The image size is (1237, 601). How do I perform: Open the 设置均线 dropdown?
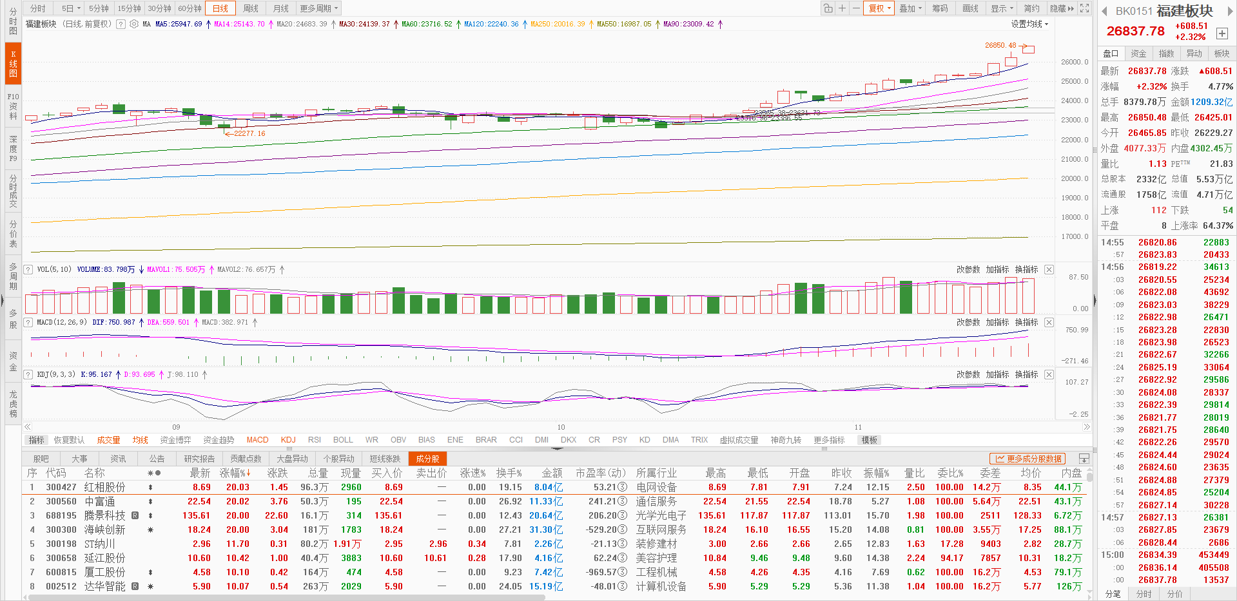(x=1029, y=24)
